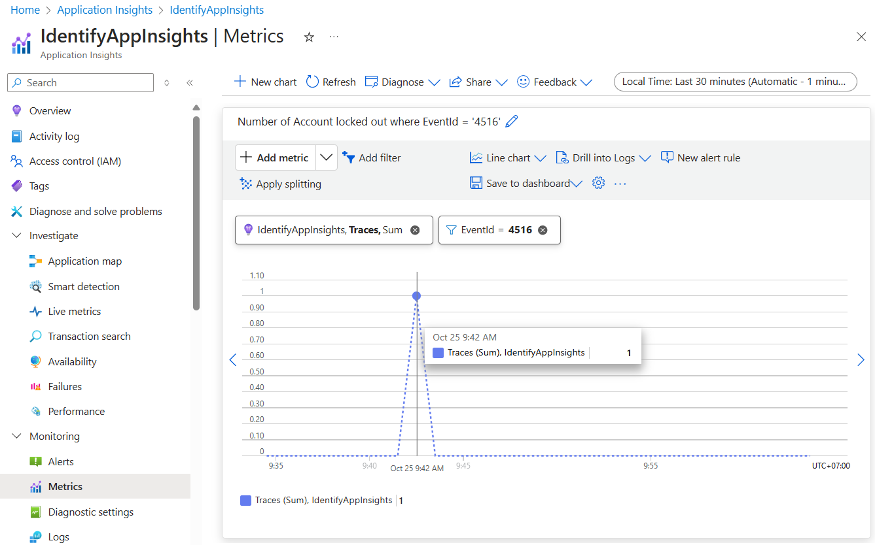Favorite the resource with the star icon

(x=309, y=37)
